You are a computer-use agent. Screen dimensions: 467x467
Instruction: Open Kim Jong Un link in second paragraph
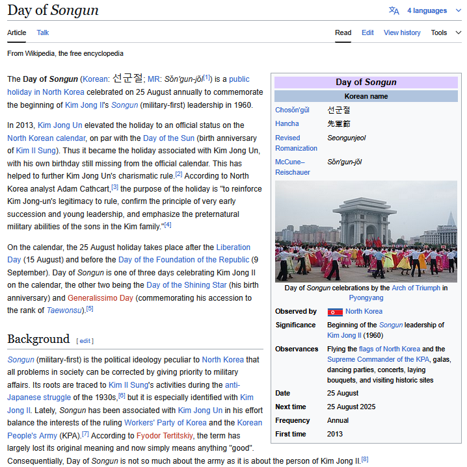60,125
